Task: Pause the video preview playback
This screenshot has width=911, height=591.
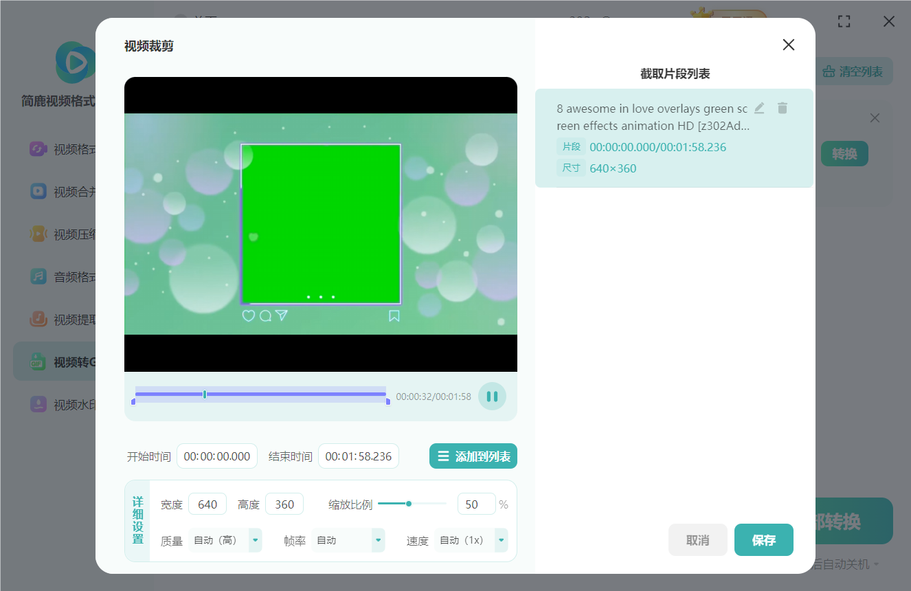Action: [x=492, y=397]
